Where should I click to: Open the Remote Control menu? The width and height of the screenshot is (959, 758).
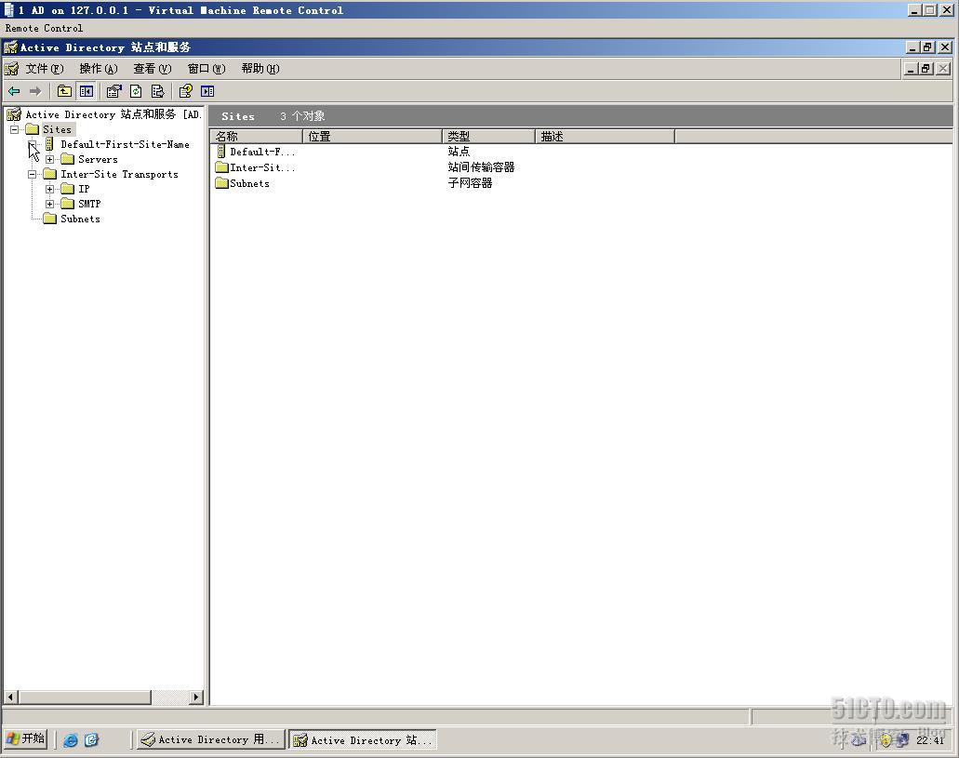point(44,28)
